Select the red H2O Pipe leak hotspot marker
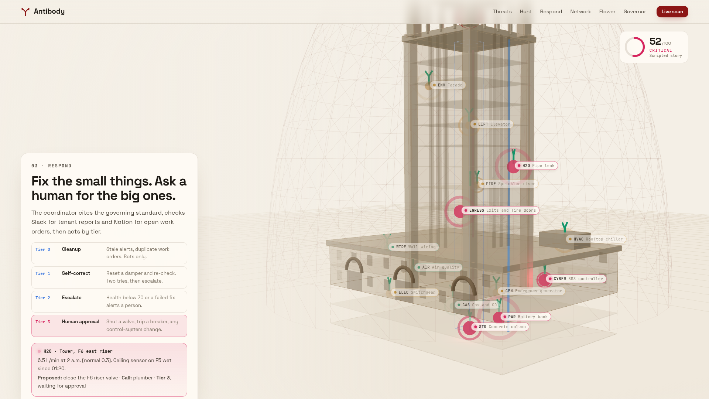This screenshot has height=399, width=709. pyautogui.click(x=513, y=167)
